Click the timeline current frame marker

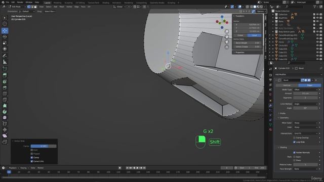(x=9, y=172)
